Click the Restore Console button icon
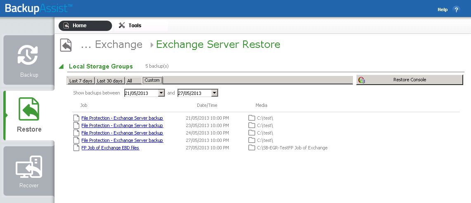This screenshot has height=203, width=471. [361, 80]
